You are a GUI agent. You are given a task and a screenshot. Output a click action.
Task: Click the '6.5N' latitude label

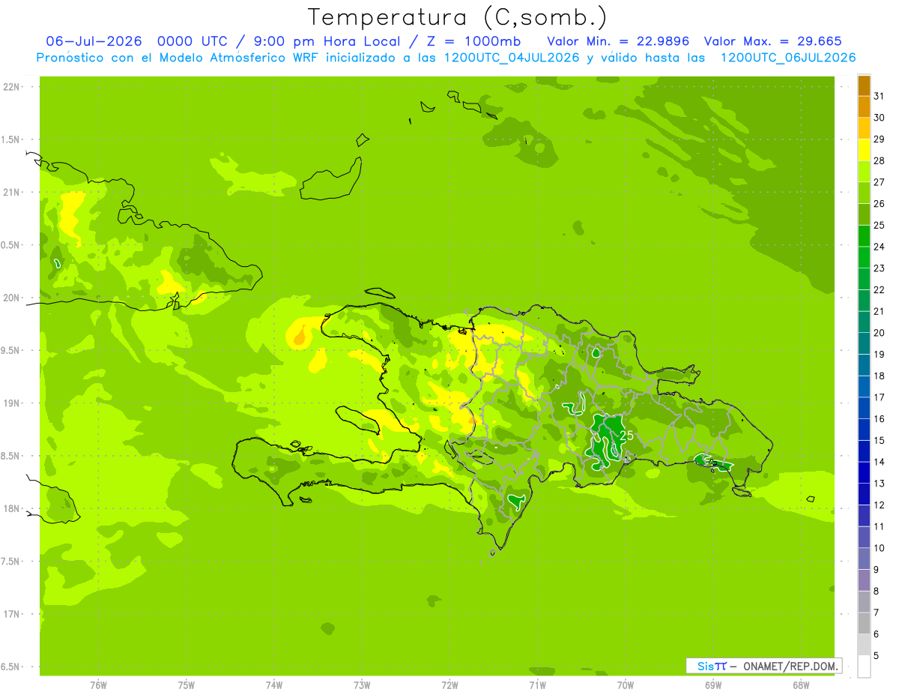(11, 667)
